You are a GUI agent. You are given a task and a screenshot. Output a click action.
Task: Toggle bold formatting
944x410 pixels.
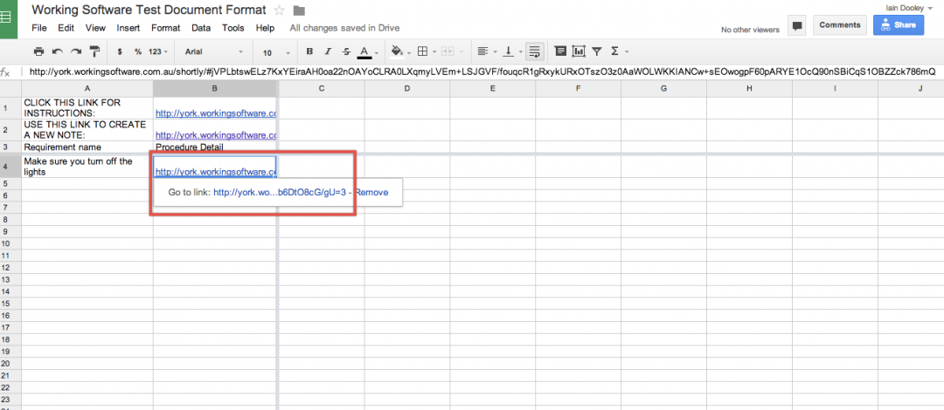(310, 51)
